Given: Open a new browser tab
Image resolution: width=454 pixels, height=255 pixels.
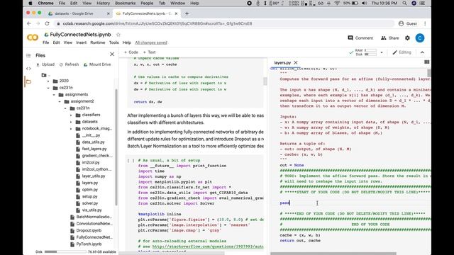Looking at the screenshot, I should (187, 13).
